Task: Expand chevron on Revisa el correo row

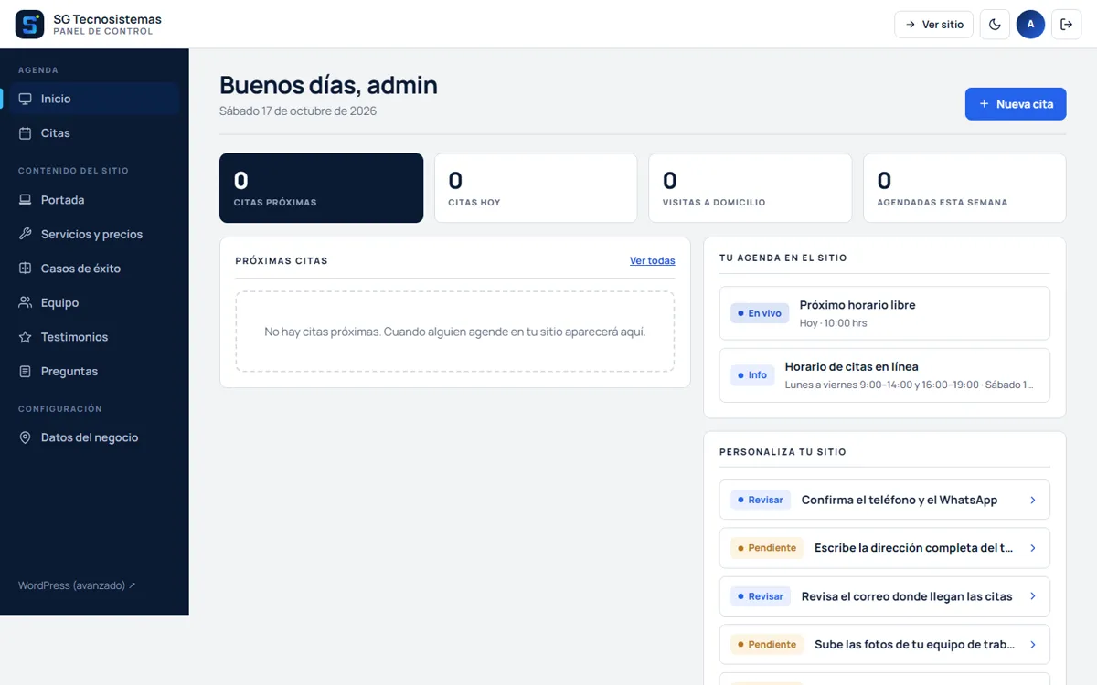Action: click(1033, 596)
